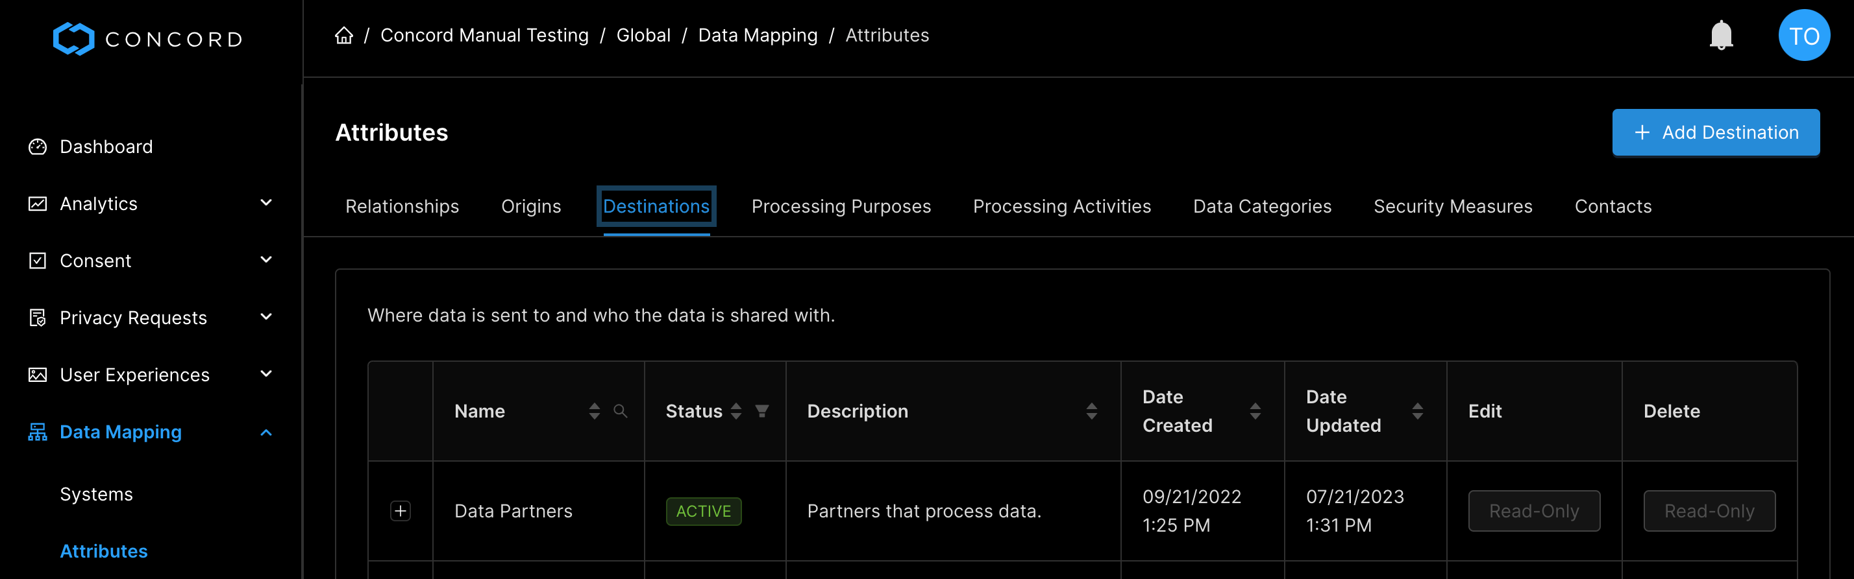
Task: Click the Add Destination button
Action: click(1716, 132)
